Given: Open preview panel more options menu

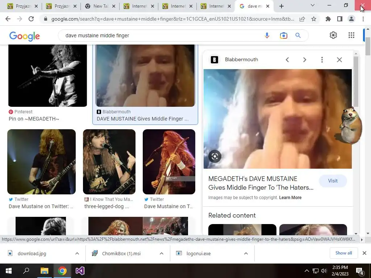Looking at the screenshot, I should coord(322,60).
